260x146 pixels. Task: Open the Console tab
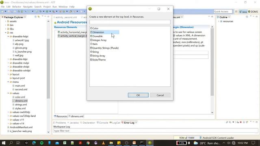[102, 122]
